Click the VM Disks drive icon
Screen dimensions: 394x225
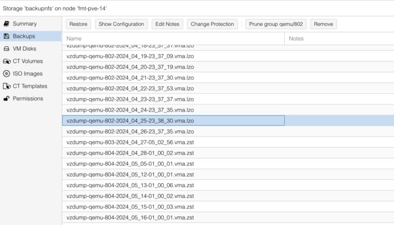[x=7, y=48]
